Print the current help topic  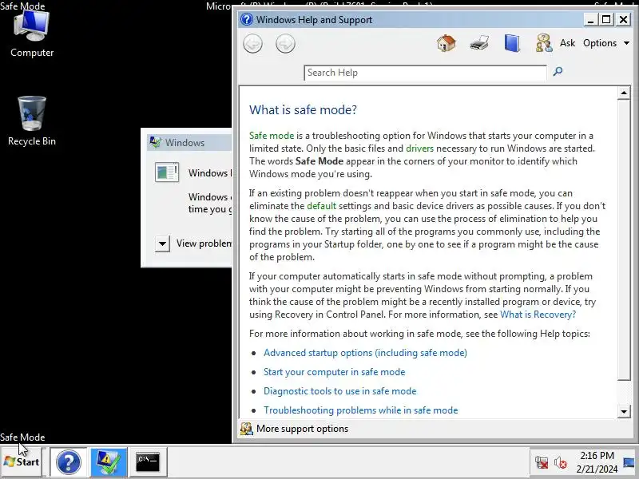pos(479,43)
